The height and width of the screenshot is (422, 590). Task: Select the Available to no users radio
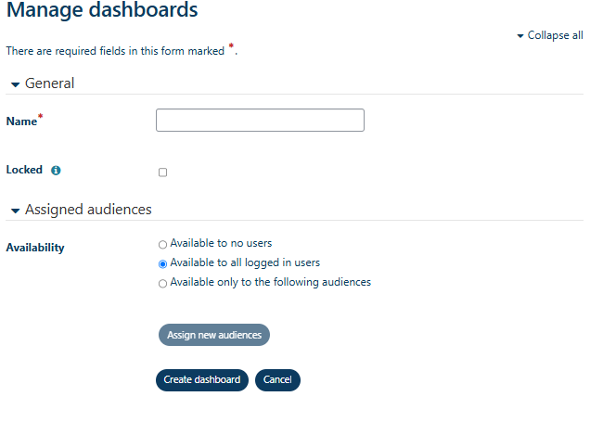163,245
